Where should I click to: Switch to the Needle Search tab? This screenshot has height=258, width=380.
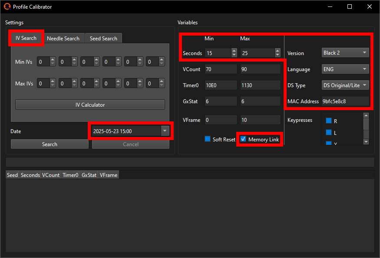pyautogui.click(x=63, y=38)
